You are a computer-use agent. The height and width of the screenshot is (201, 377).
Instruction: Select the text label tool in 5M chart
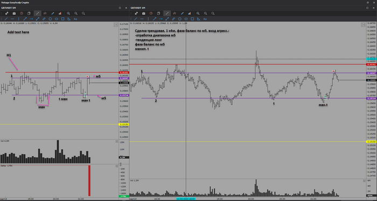tap(75, 19)
